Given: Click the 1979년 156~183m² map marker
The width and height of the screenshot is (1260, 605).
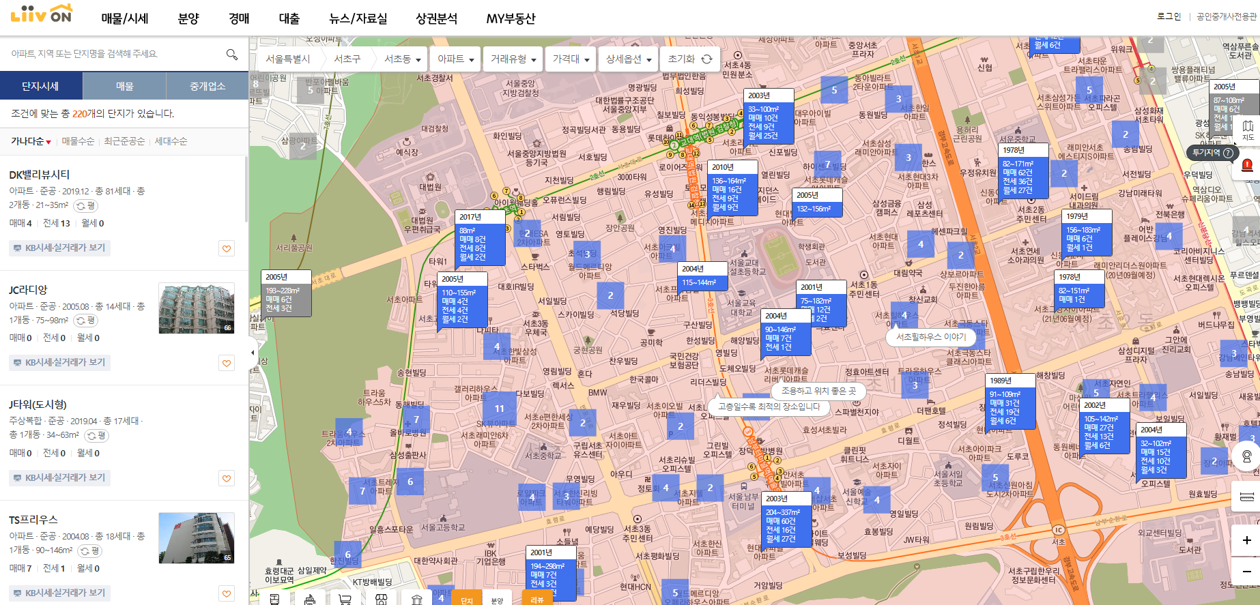Looking at the screenshot, I should click(x=1087, y=232).
